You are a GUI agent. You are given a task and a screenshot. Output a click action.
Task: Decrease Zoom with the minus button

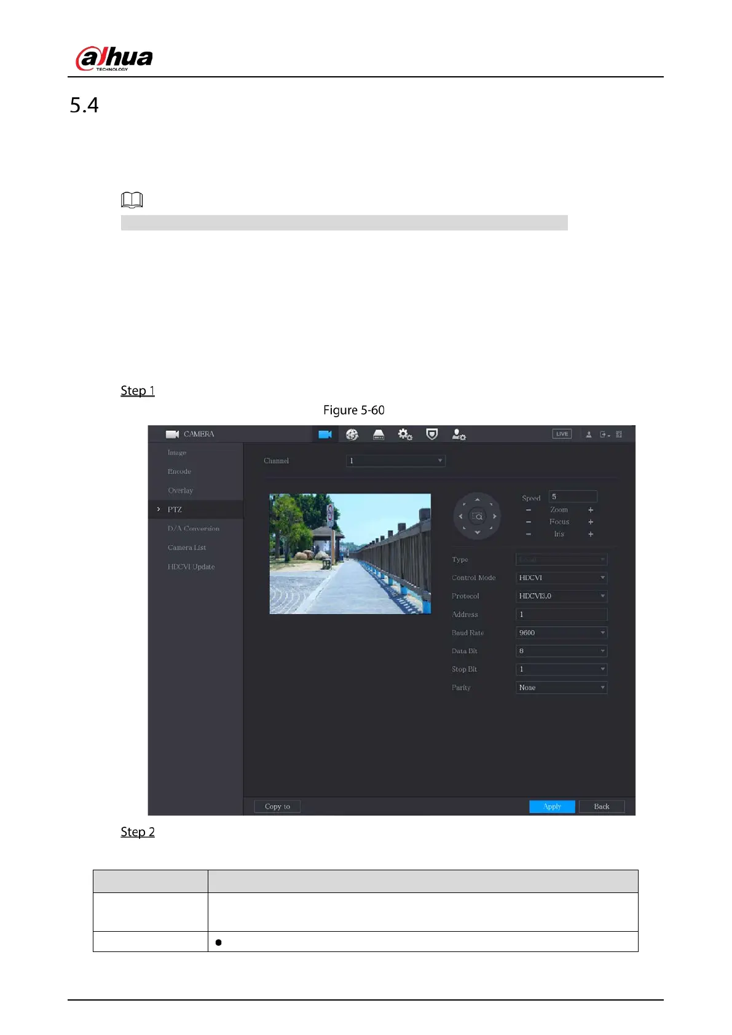(529, 510)
